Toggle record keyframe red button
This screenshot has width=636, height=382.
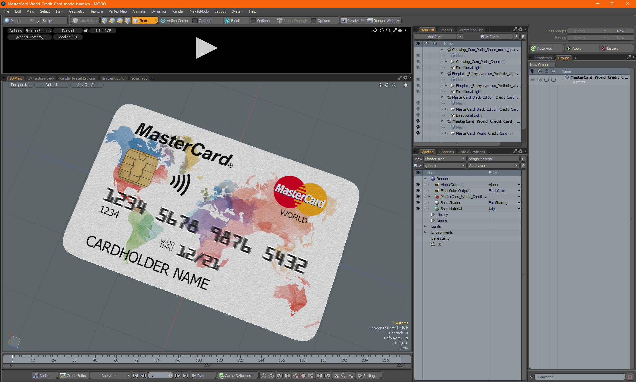(303, 376)
